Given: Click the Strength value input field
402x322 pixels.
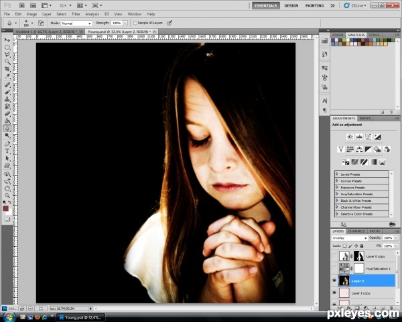Looking at the screenshot, I should [x=117, y=23].
